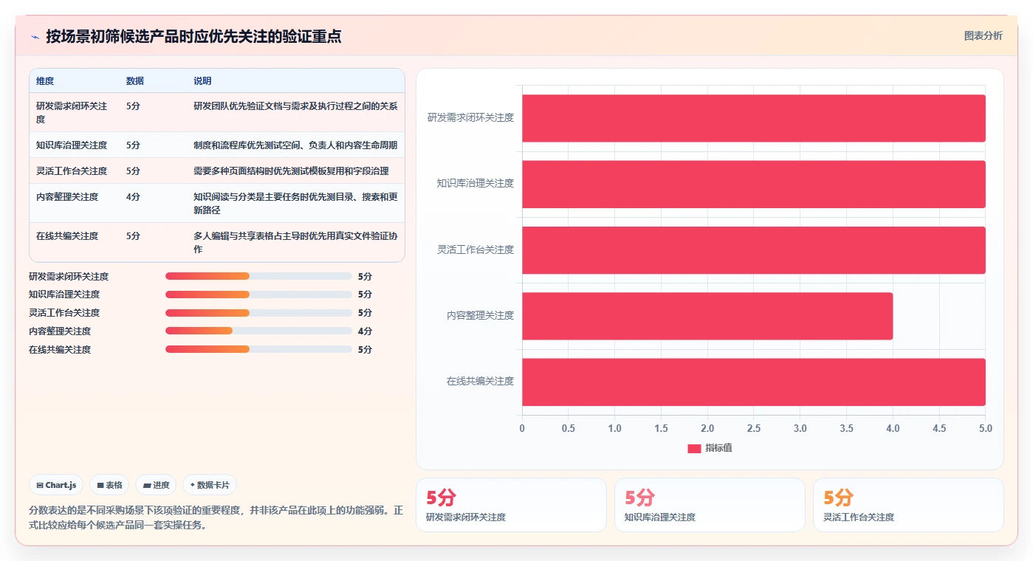Click the 灵活工作台关注度 progress bar

[x=258, y=313]
